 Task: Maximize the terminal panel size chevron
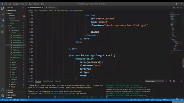click(178, 81)
